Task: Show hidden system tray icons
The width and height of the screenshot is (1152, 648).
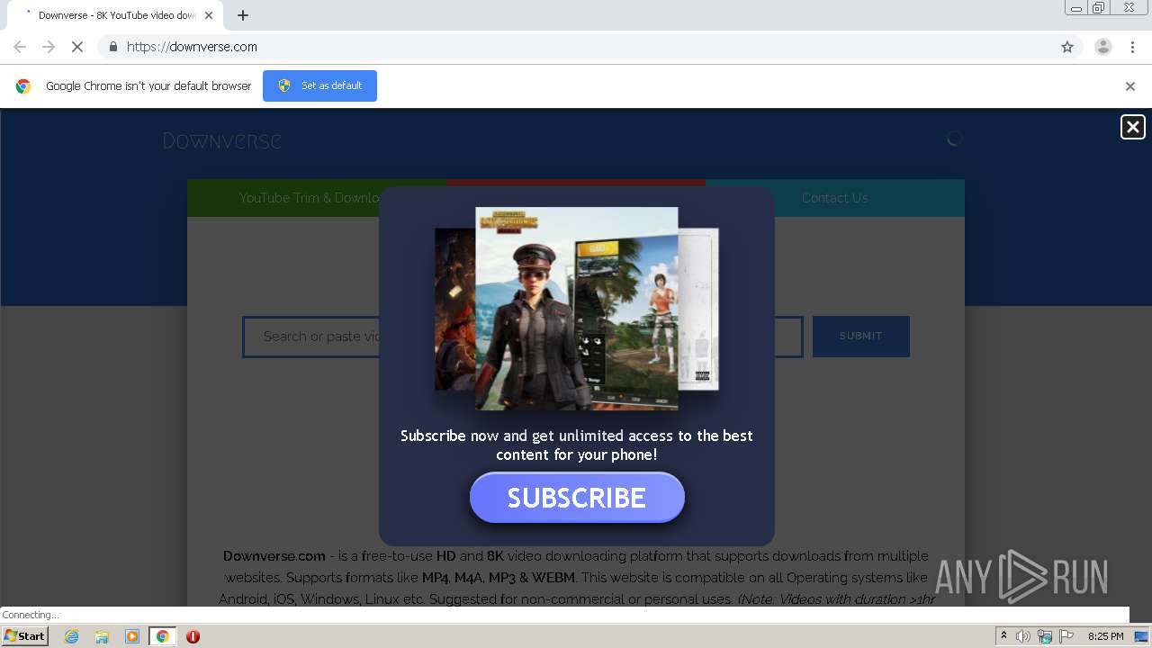Action: [x=1003, y=636]
